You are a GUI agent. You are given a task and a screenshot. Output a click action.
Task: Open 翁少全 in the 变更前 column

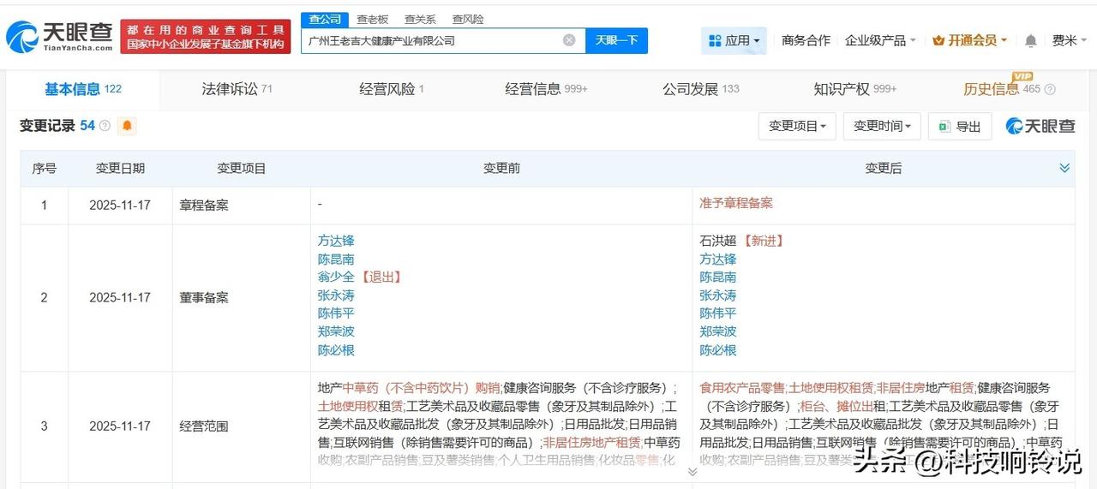336,277
